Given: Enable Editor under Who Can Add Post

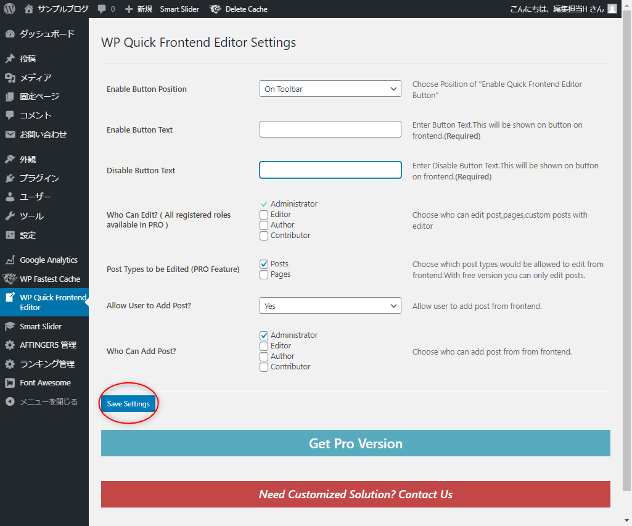Looking at the screenshot, I should click(264, 346).
